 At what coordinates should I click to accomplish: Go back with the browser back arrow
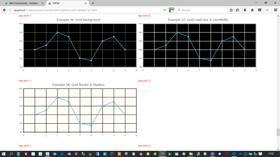[4, 10]
